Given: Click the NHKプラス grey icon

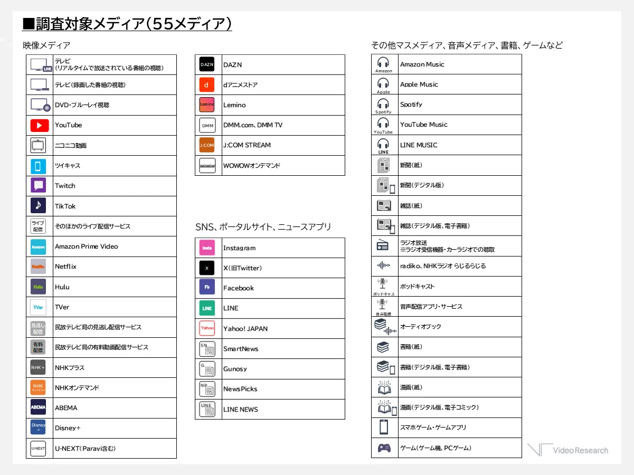Looking at the screenshot, I should [39, 367].
